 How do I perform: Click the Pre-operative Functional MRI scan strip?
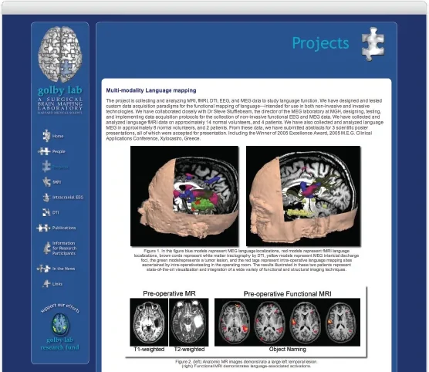pyautogui.click(x=287, y=322)
